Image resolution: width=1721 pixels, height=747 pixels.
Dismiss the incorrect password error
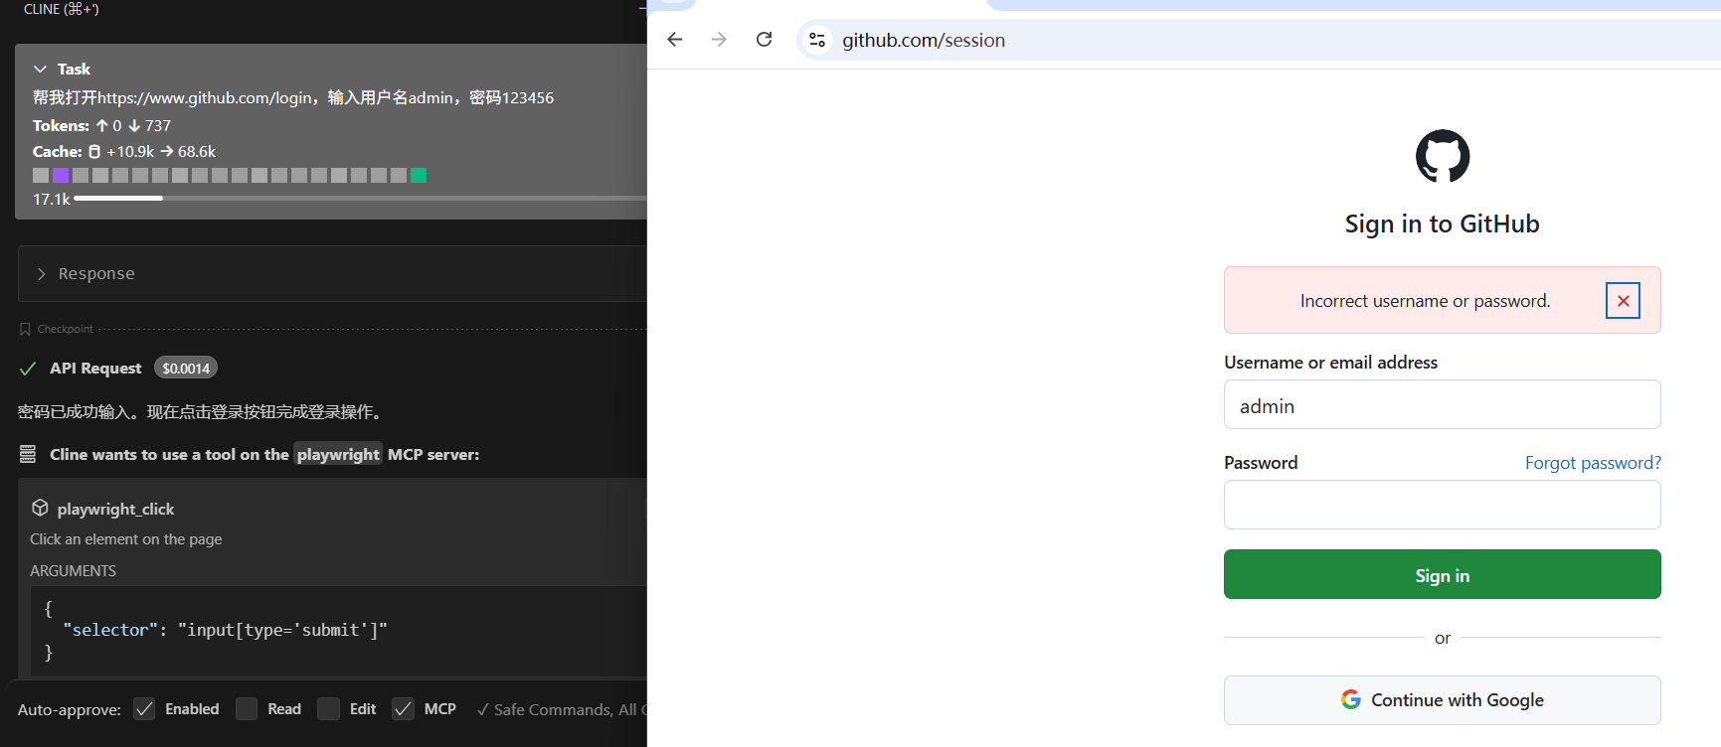click(1623, 300)
